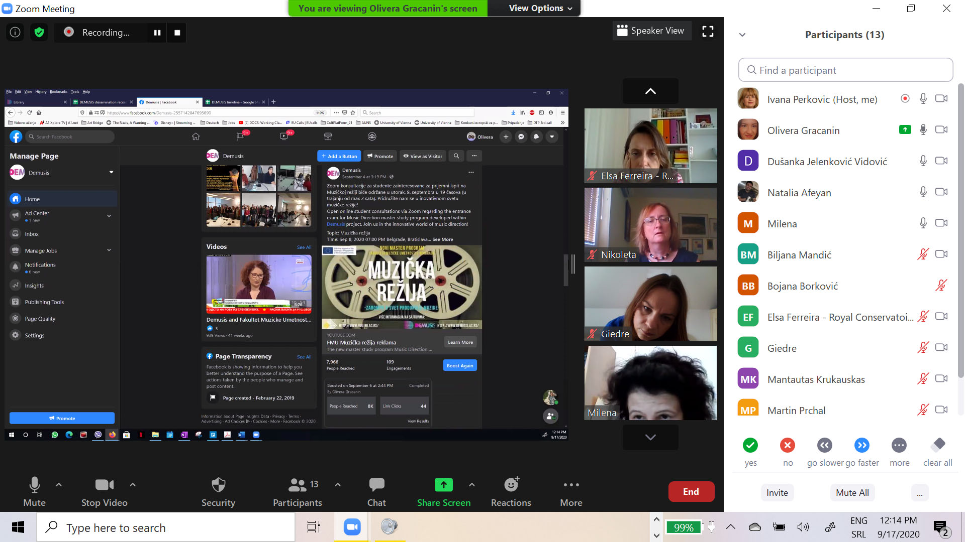
Task: Click the Zoom icon on Windows taskbar
Action: point(352,527)
